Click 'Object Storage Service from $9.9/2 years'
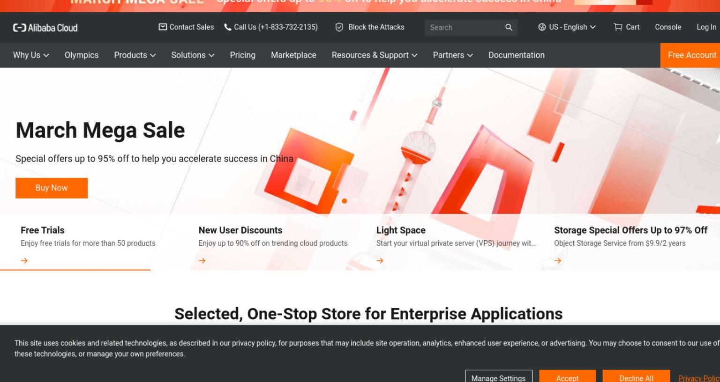This screenshot has height=382, width=720. point(620,243)
